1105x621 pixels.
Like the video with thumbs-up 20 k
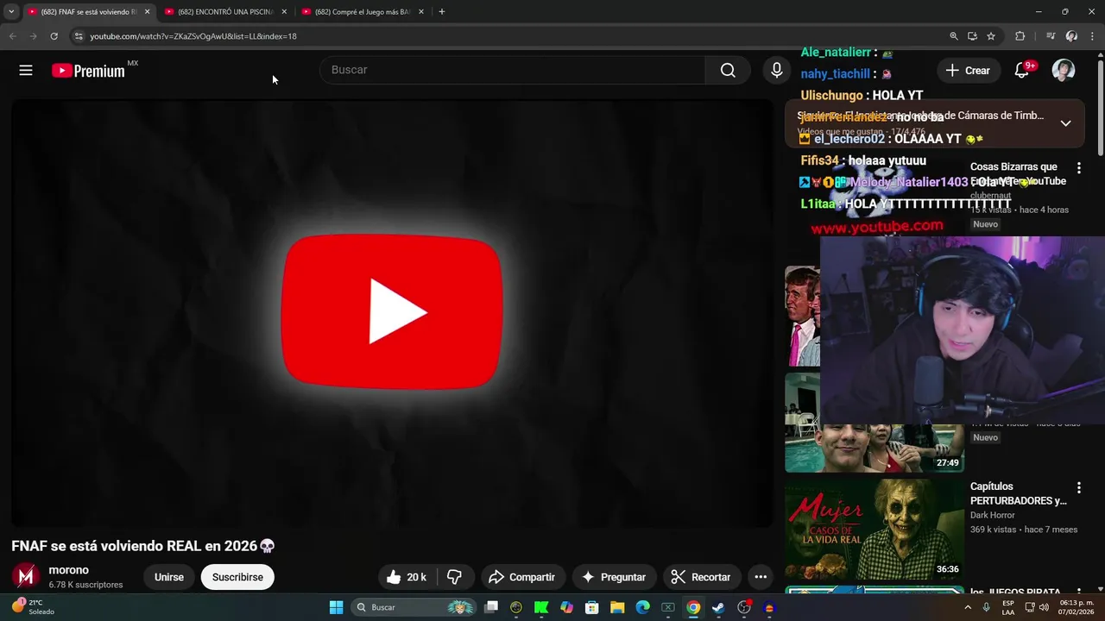(x=407, y=577)
